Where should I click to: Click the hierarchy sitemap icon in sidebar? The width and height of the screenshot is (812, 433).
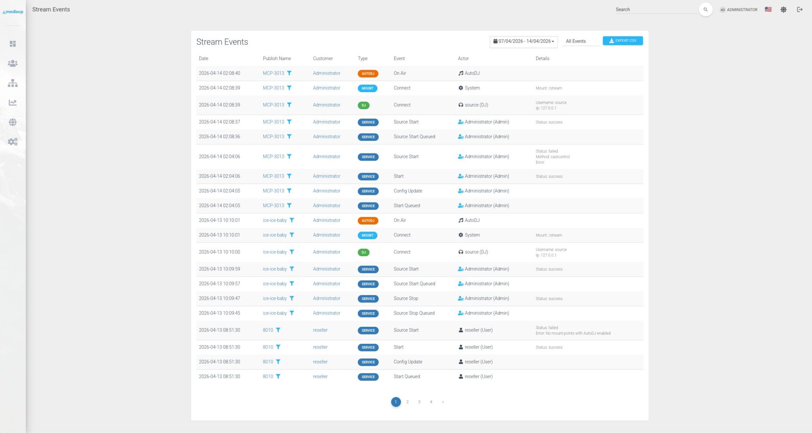point(13,83)
